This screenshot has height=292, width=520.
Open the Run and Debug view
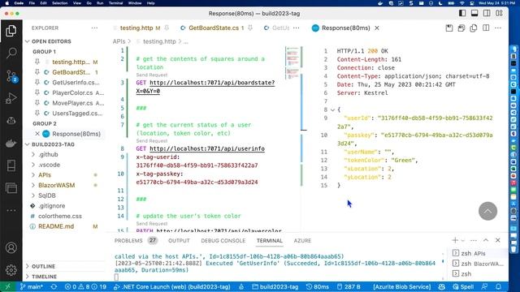tap(11, 98)
